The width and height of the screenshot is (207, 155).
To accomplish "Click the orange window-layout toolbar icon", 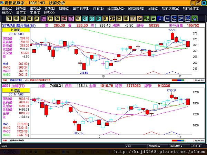I will click(x=139, y=19).
